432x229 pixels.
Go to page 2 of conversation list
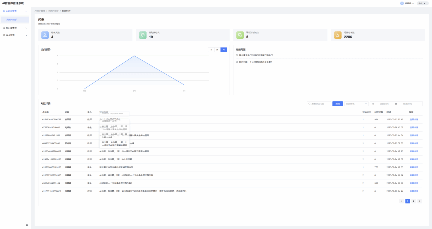coord(413,201)
